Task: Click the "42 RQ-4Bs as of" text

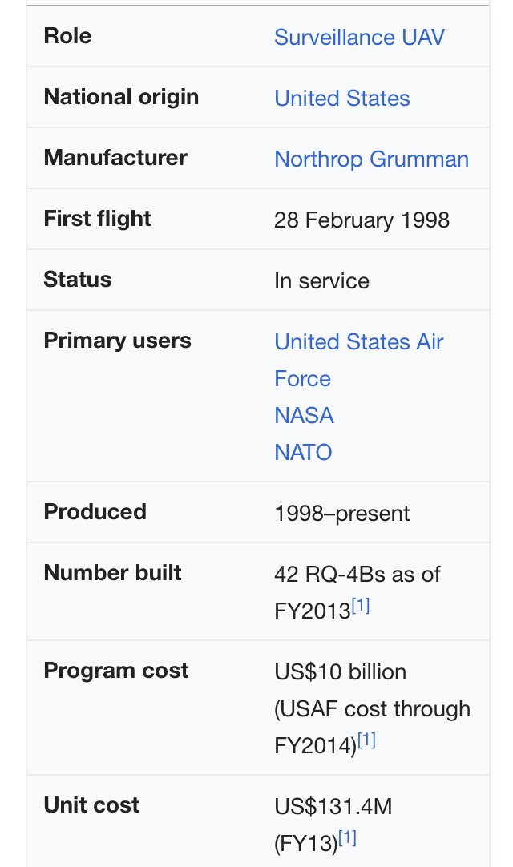Action: point(357,574)
